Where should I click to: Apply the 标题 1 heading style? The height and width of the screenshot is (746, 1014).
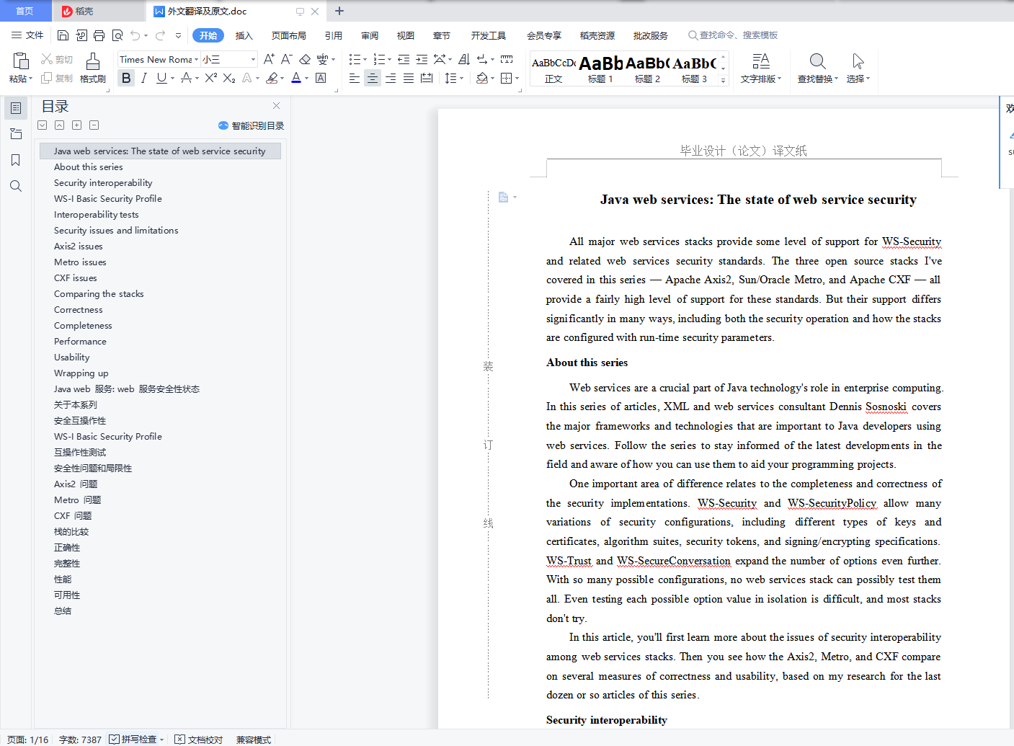(600, 69)
